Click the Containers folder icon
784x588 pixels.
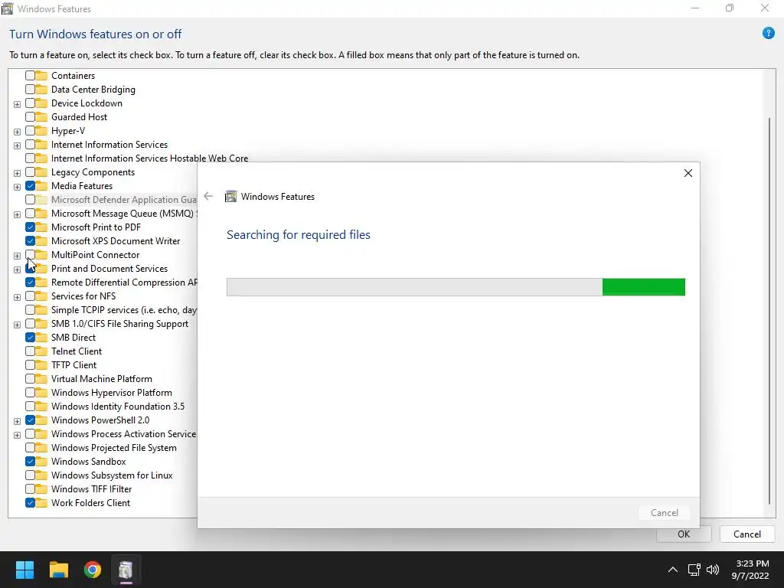[41, 76]
